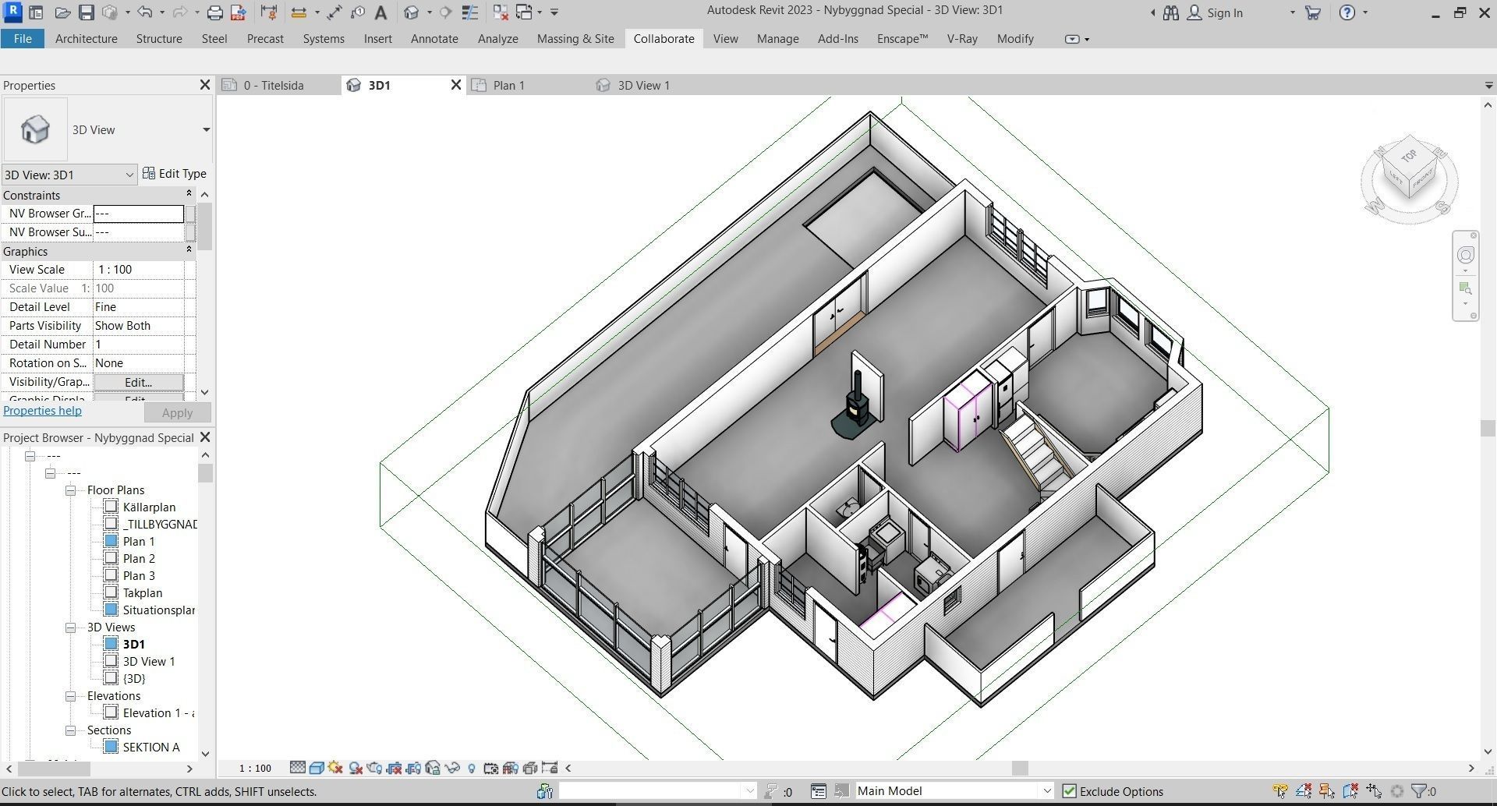Viewport: 1497px width, 806px height.
Task: Toggle the Exclude Options checkbox
Action: (1070, 791)
